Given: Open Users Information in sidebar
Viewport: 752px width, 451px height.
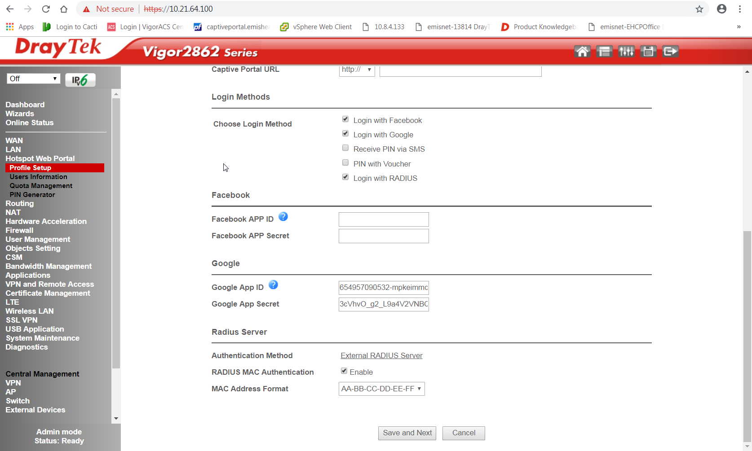Looking at the screenshot, I should pos(39,177).
